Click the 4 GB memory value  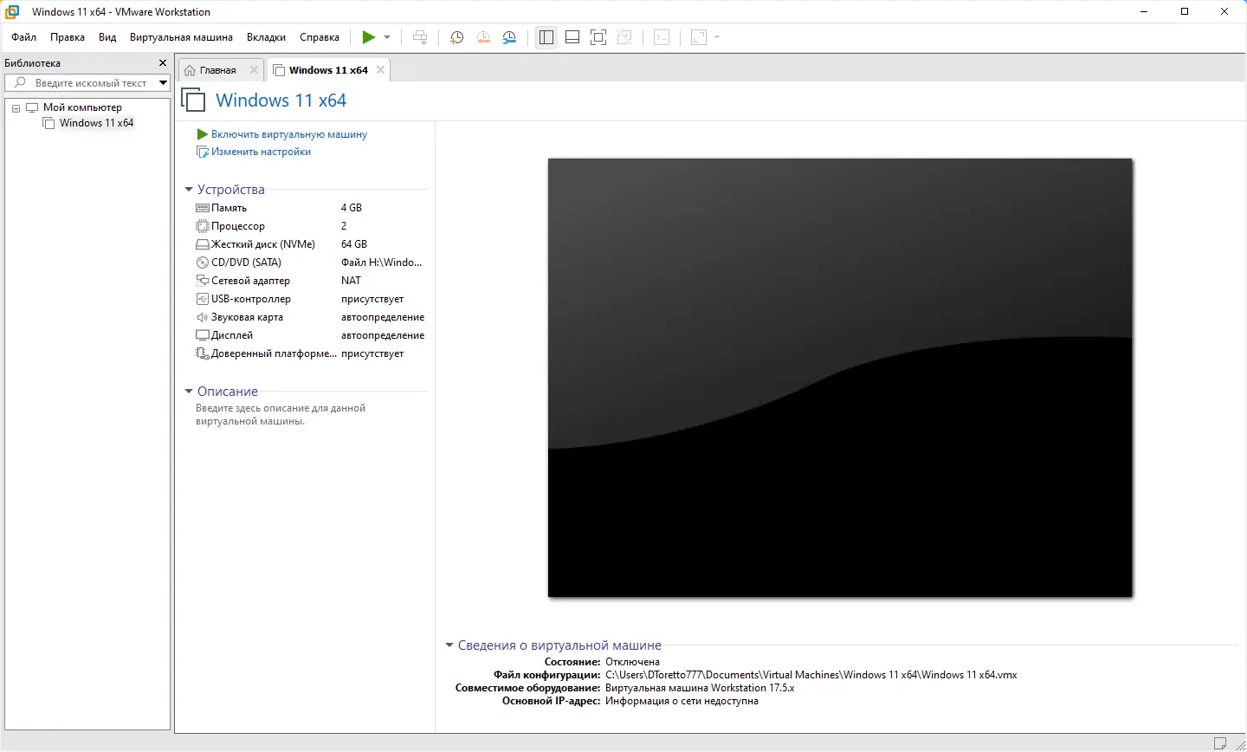pos(352,208)
